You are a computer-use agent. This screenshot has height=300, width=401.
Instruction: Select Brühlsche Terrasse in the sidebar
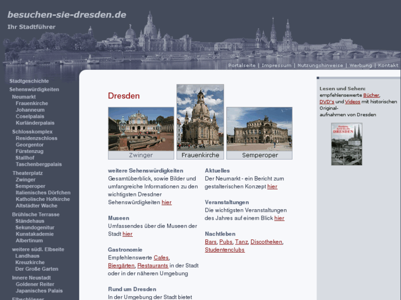[x=35, y=215]
